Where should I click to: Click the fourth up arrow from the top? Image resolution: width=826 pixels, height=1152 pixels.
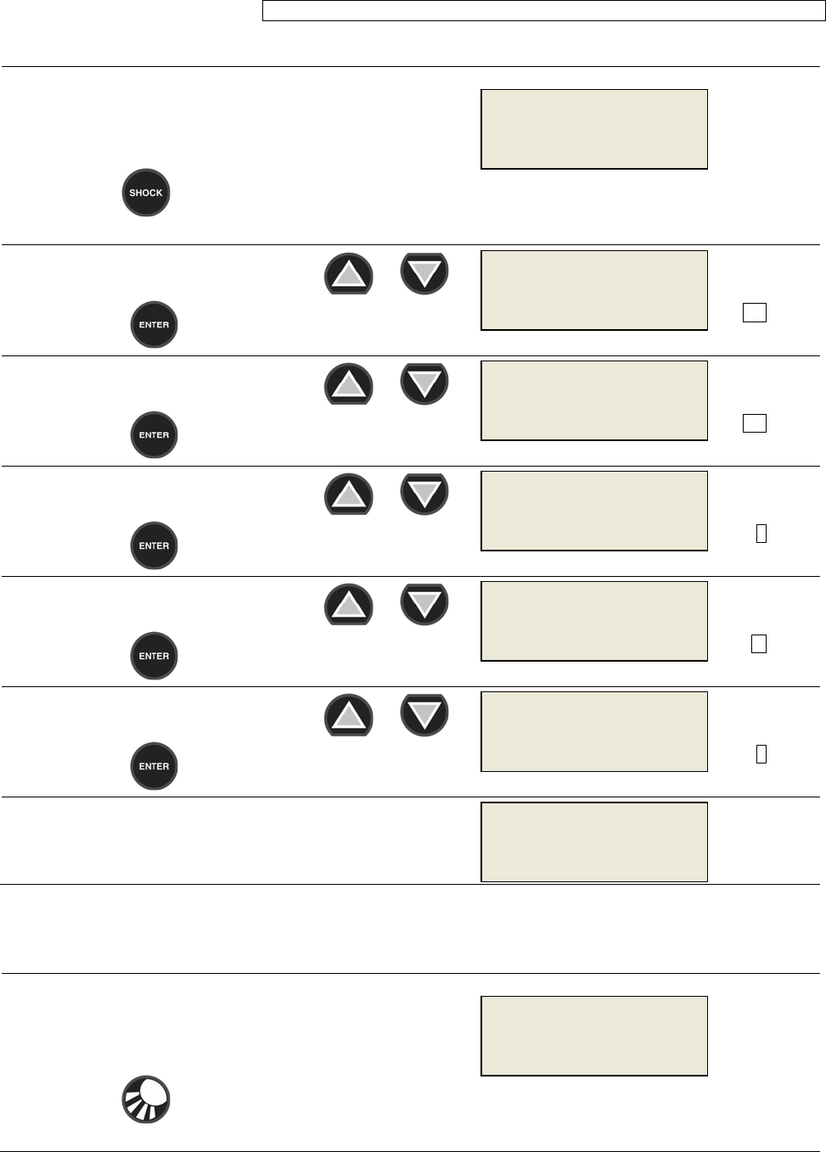click(x=348, y=604)
